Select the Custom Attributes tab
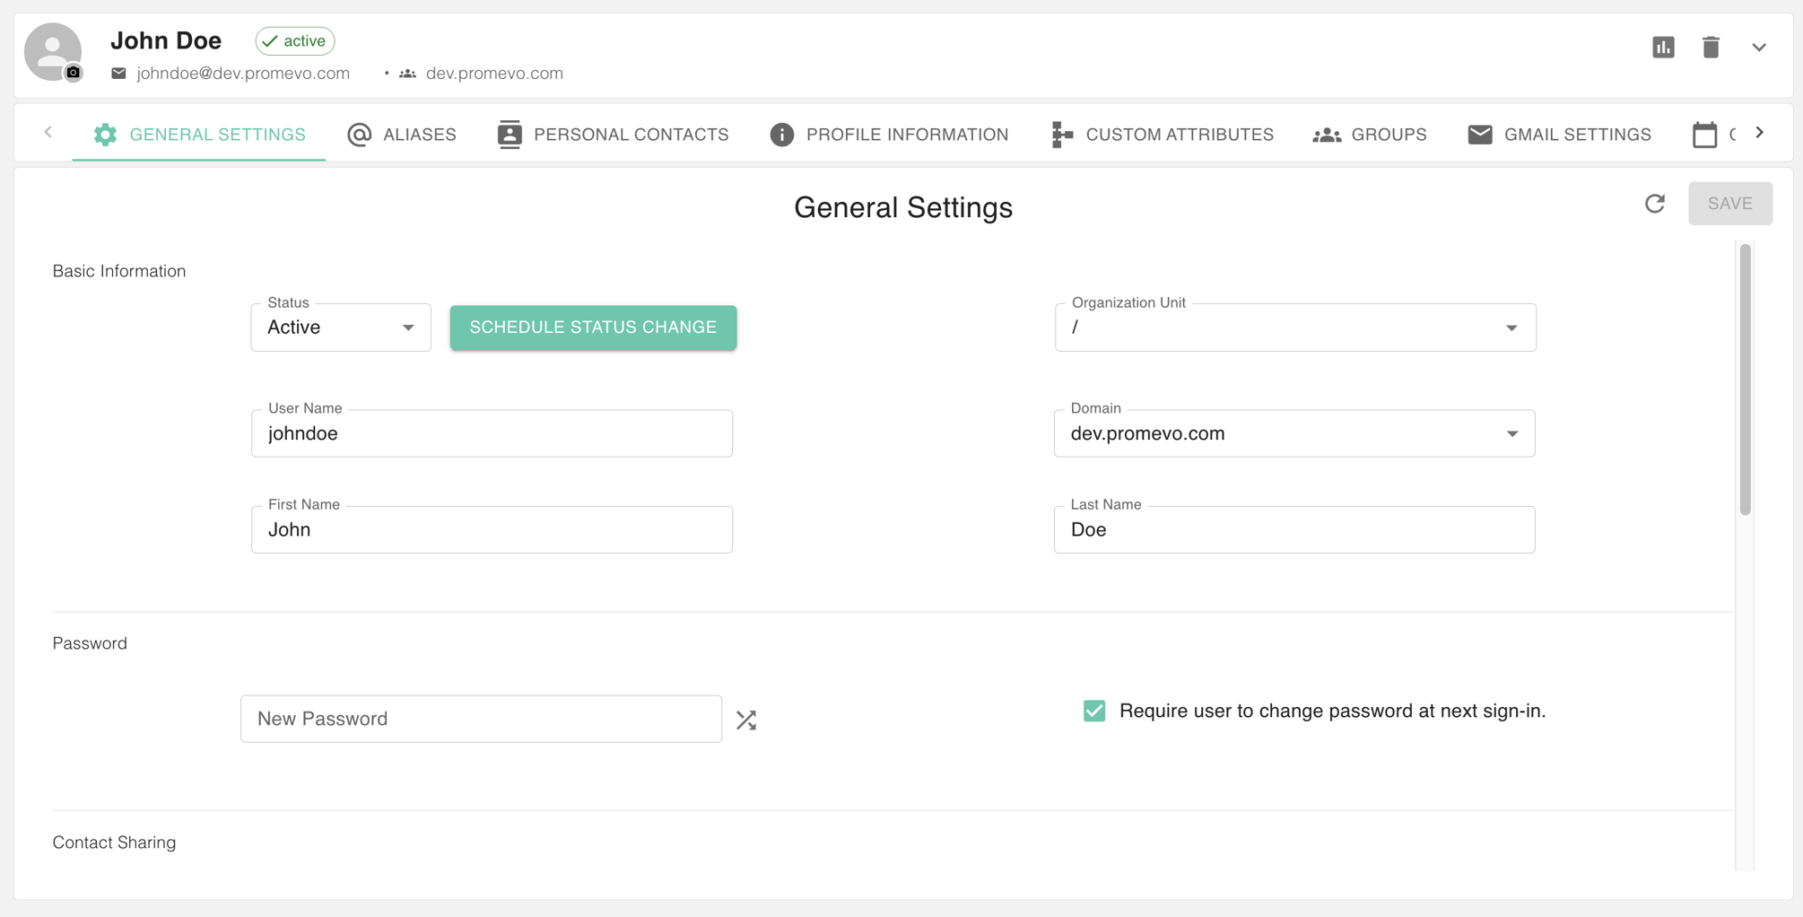Viewport: 1803px width, 917px height. tap(1162, 135)
